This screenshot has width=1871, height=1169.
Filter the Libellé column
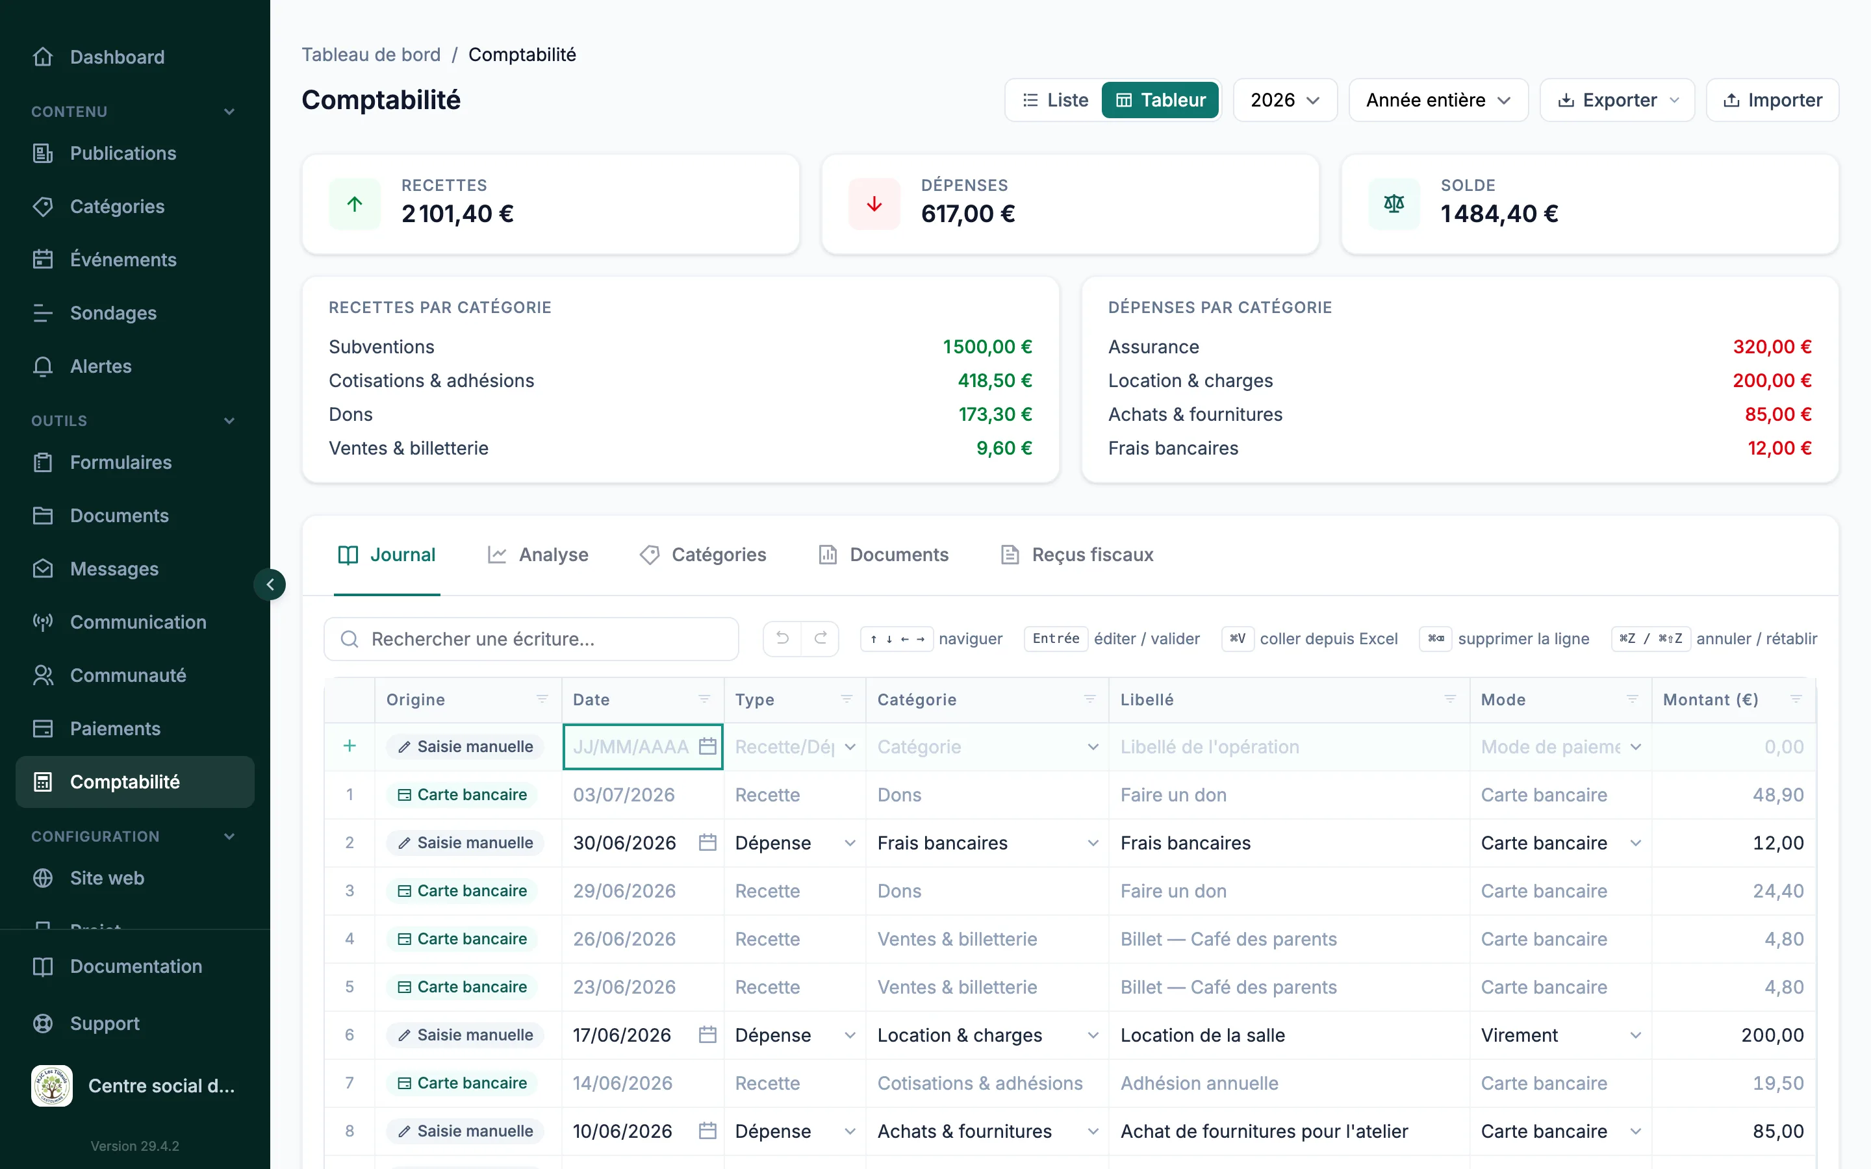pos(1451,699)
